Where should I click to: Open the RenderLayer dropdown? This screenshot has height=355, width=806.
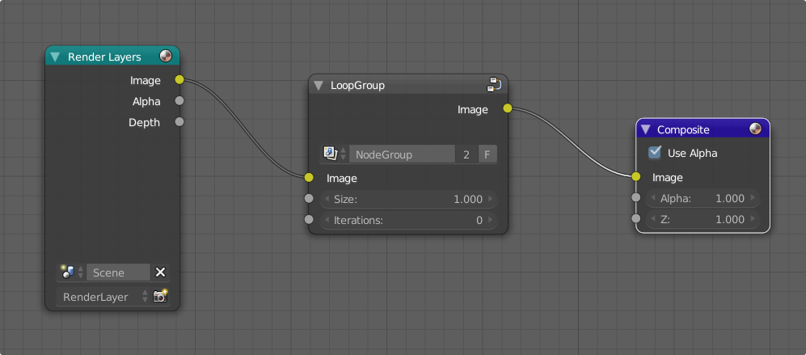pyautogui.click(x=103, y=296)
